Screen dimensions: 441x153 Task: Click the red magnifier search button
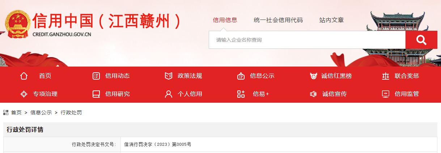421,40
